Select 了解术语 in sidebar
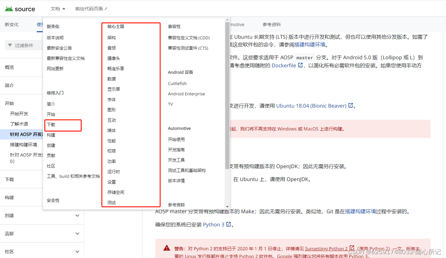Image resolution: width=446 pixels, height=258 pixels. (x=19, y=124)
